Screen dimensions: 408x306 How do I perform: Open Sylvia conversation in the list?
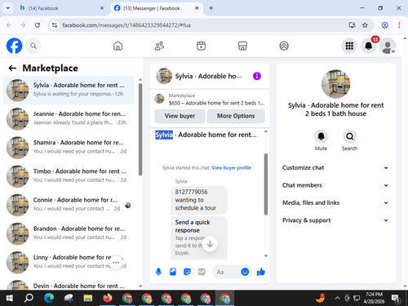pos(69,90)
